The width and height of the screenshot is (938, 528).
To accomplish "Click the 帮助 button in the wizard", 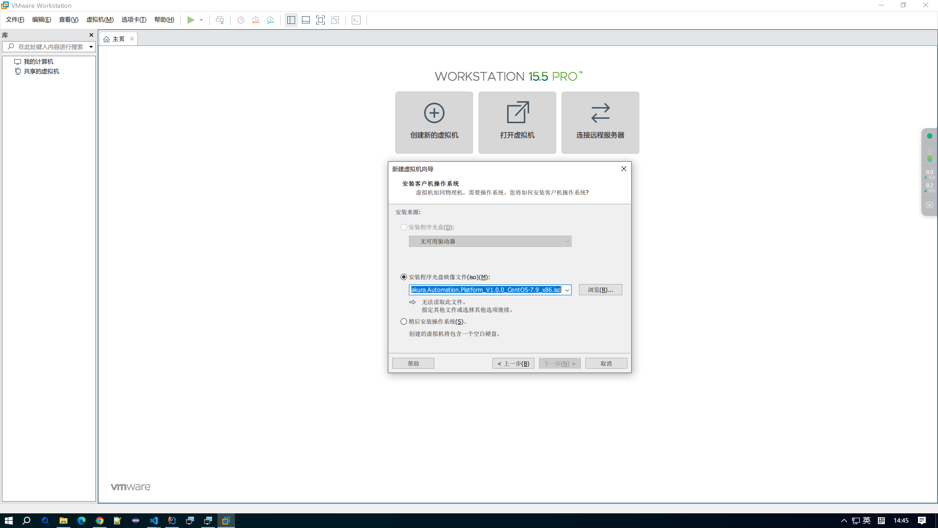I will [413, 364].
